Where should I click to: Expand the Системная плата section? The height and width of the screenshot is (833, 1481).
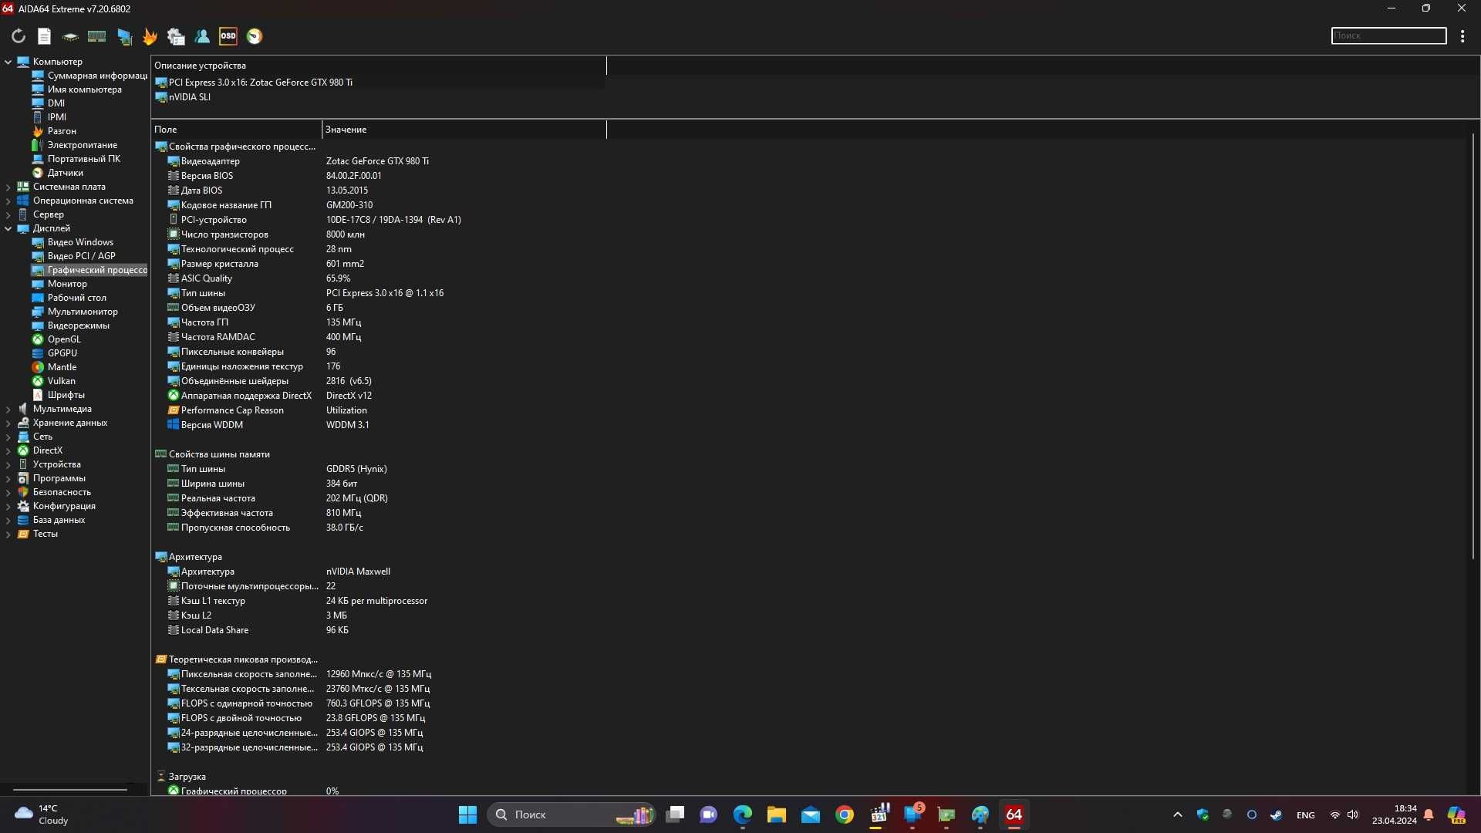[8, 186]
